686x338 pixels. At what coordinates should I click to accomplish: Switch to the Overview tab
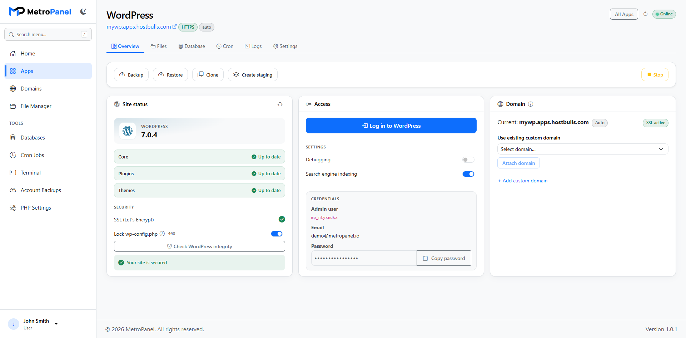tap(125, 46)
